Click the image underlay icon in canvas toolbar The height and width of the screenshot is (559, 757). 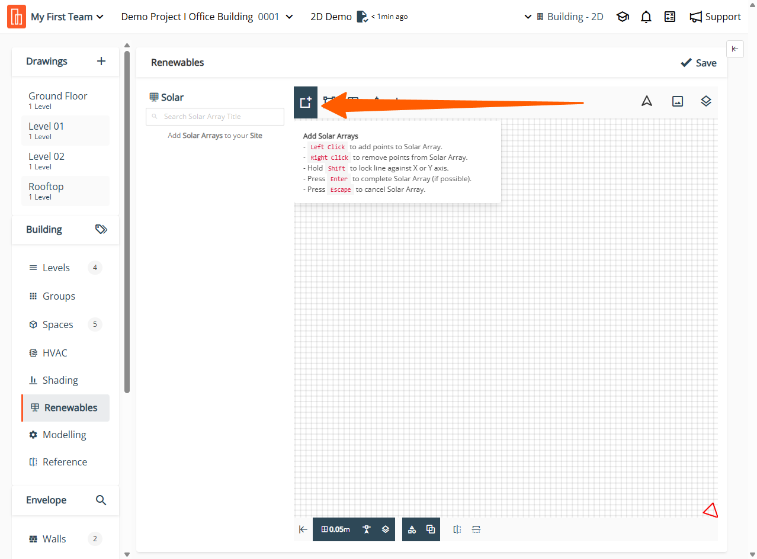678,101
